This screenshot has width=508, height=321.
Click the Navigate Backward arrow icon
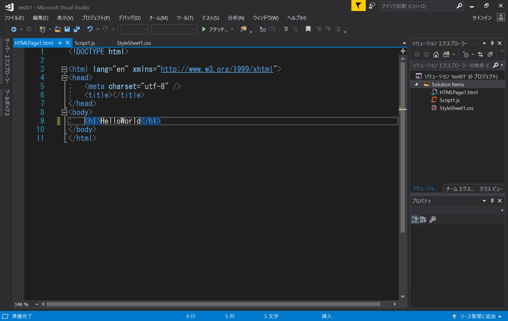(14, 29)
